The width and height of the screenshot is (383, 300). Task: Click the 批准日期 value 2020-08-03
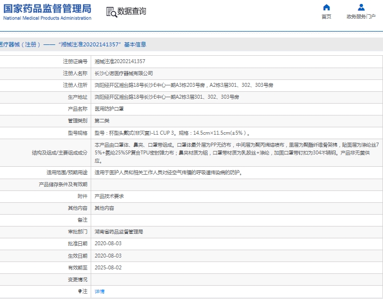pyautogui.click(x=108, y=244)
